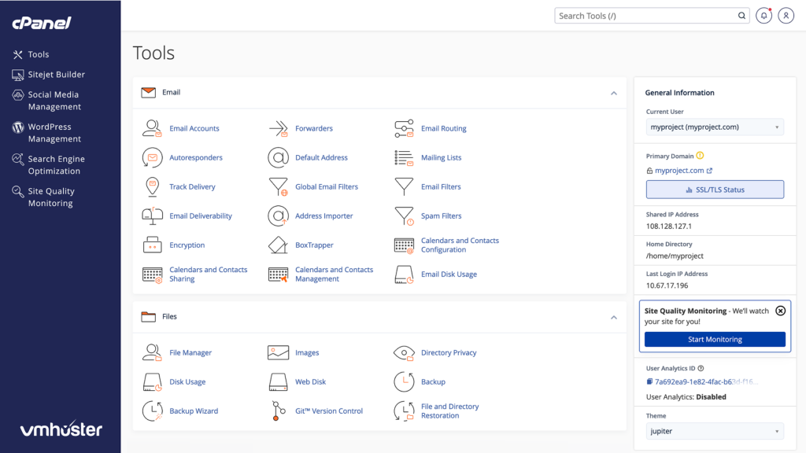Open the Backup Wizard

coord(195,411)
